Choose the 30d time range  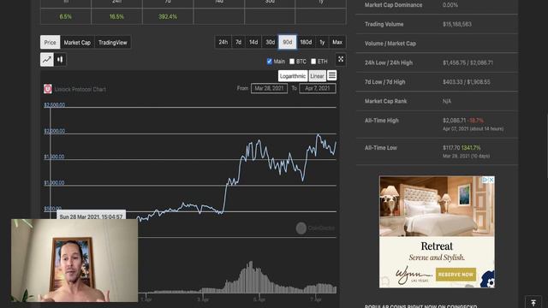271,42
